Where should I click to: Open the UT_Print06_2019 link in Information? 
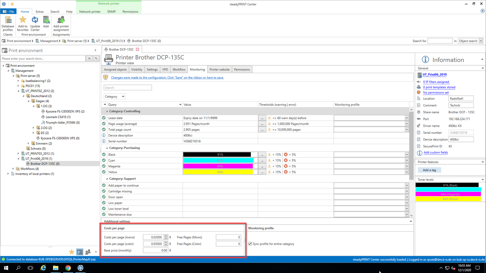click(x=435, y=74)
